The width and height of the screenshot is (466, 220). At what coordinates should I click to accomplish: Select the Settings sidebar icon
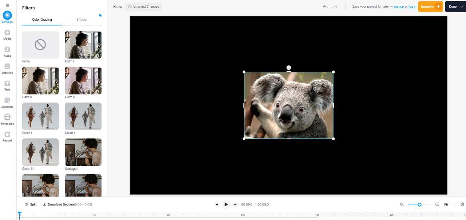point(7,17)
